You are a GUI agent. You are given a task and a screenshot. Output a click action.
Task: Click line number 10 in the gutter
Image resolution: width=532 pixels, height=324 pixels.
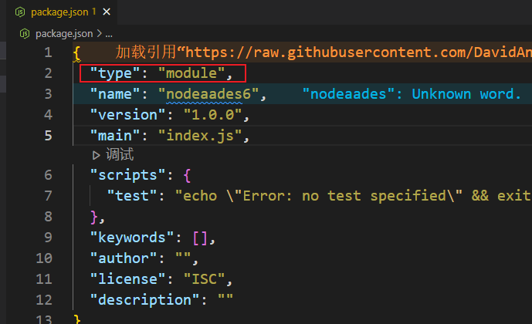44,258
